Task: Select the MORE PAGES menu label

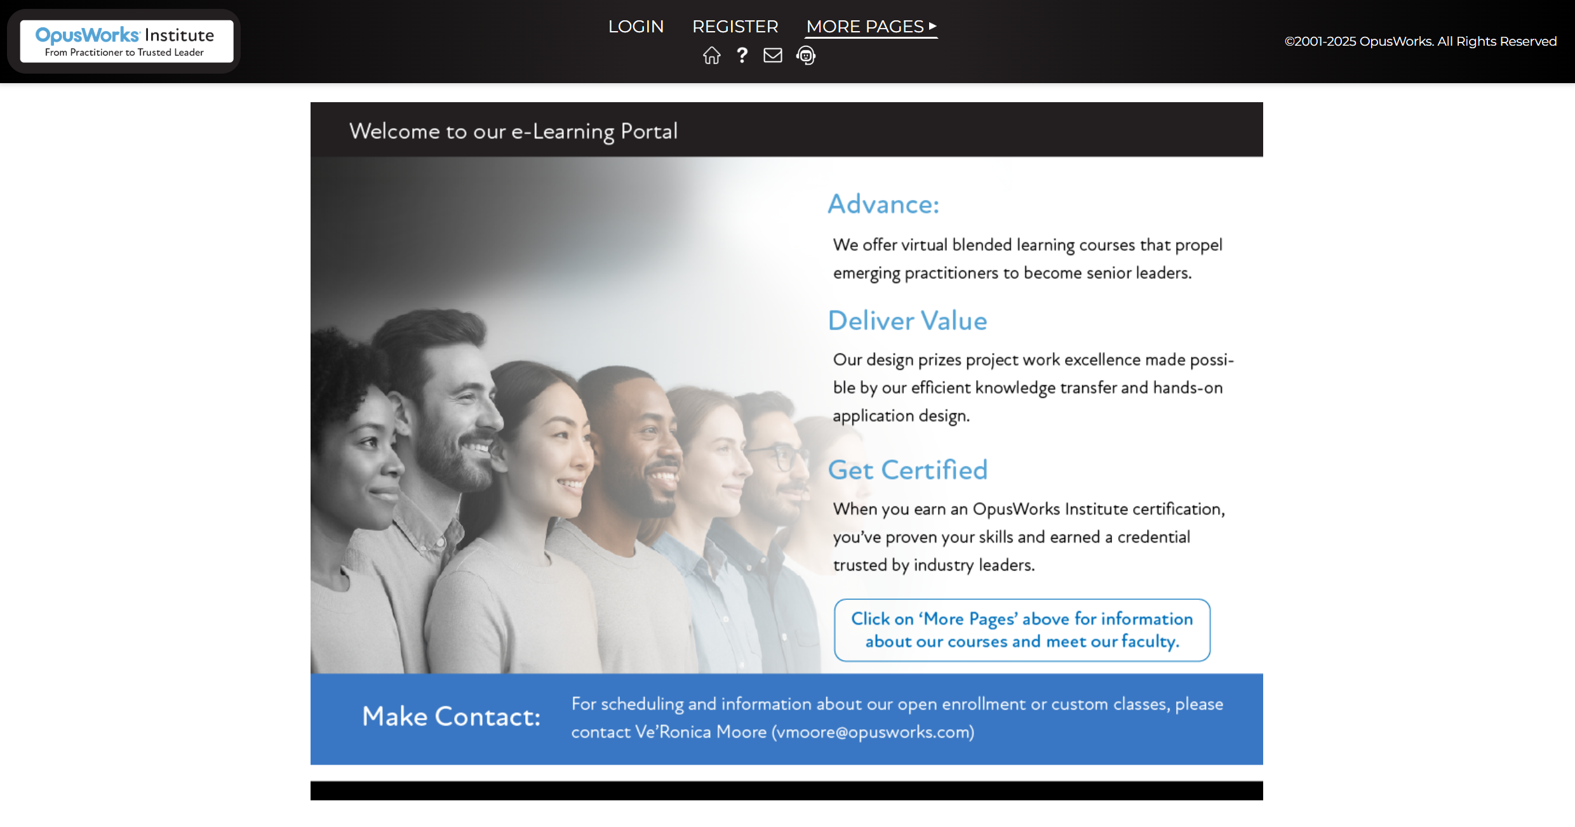Action: pos(865,27)
